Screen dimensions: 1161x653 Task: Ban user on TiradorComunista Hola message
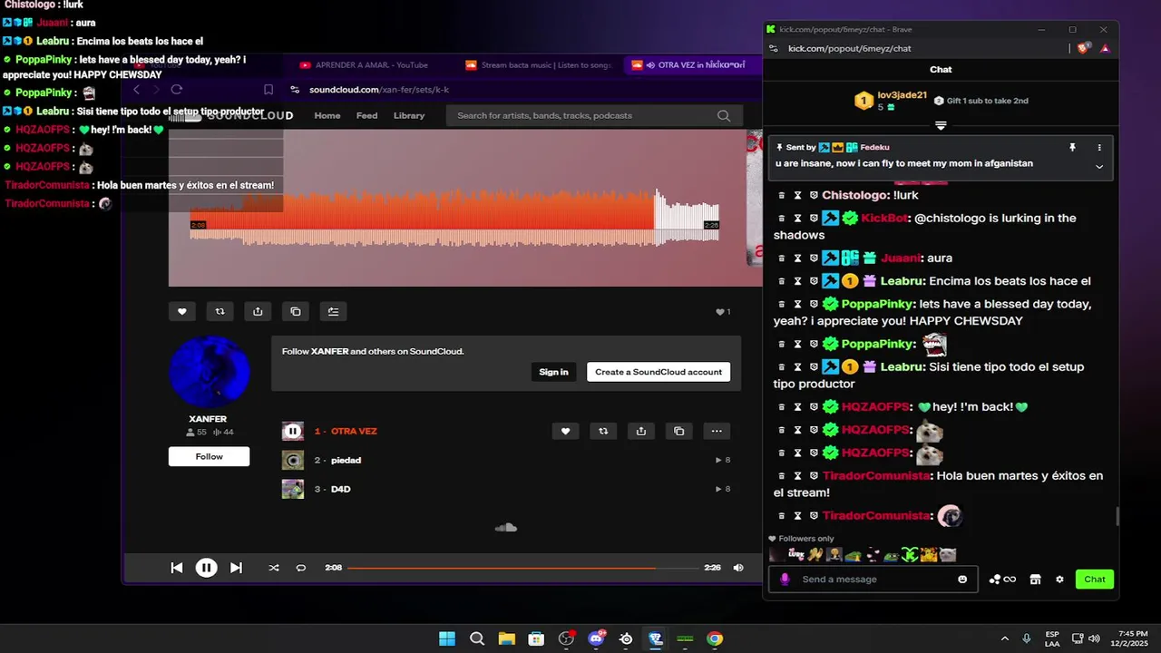pyautogui.click(x=814, y=475)
